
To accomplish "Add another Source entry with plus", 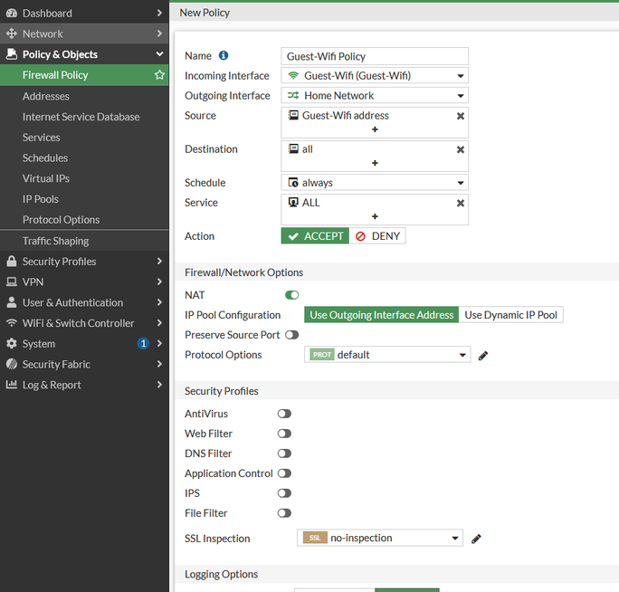I will click(375, 129).
